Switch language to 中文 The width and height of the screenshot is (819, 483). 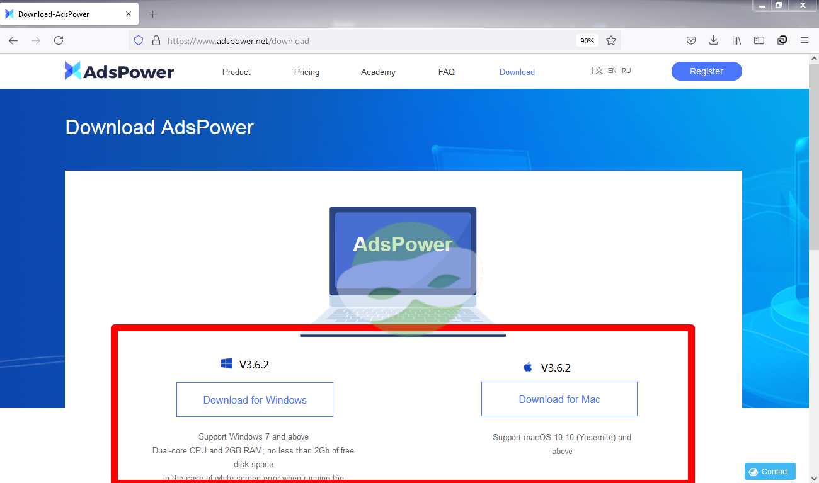pos(596,71)
